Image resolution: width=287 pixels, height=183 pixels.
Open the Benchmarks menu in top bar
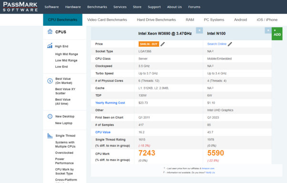97,7
